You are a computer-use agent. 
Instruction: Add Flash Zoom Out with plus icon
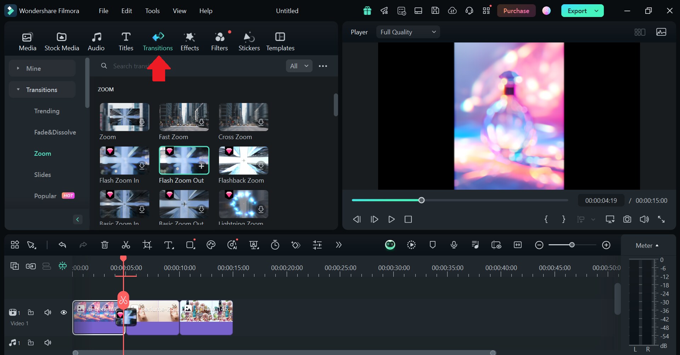click(x=201, y=166)
